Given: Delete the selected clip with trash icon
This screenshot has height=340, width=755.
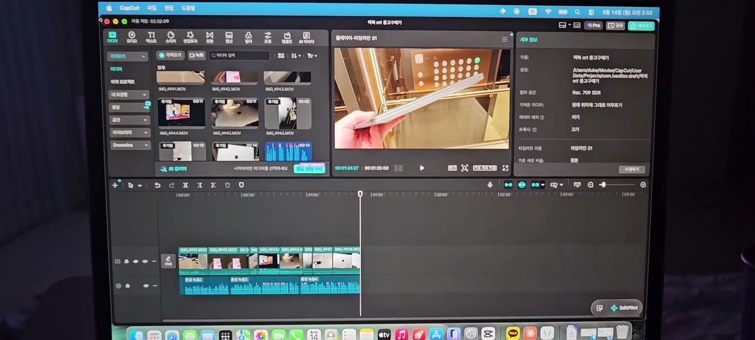Looking at the screenshot, I should 227,185.
